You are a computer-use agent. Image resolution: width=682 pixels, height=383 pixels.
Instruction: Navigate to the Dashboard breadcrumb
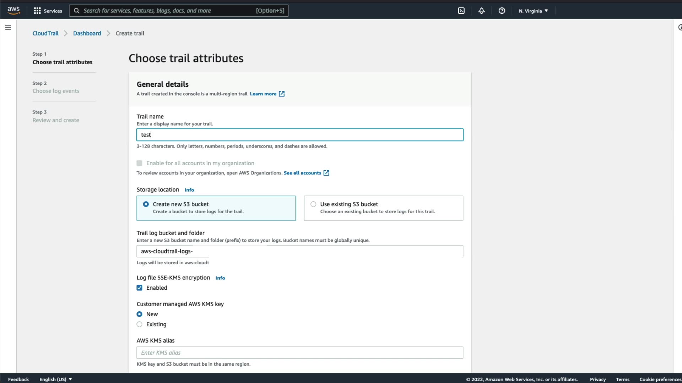(87, 33)
